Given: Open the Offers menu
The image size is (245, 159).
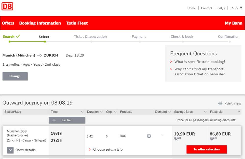Looking at the screenshot, I should (x=8, y=23).
